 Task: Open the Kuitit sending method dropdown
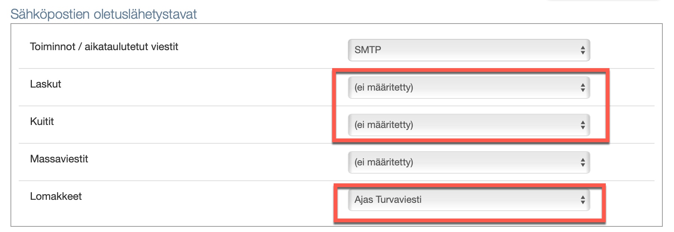click(x=469, y=125)
